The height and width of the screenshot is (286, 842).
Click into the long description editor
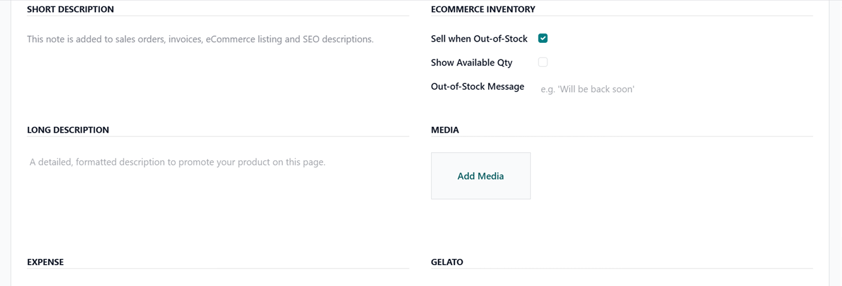178,162
